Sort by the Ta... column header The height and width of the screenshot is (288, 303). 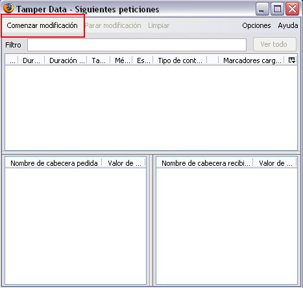[x=99, y=60]
